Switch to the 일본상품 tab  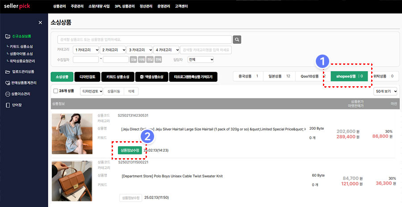pyautogui.click(x=279, y=76)
